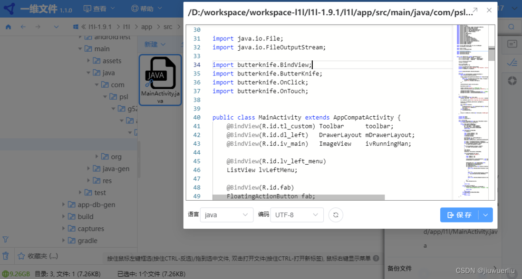The image size is (522, 279).
Task: Place cursor on line 40 class declaration
Action: tap(306, 117)
